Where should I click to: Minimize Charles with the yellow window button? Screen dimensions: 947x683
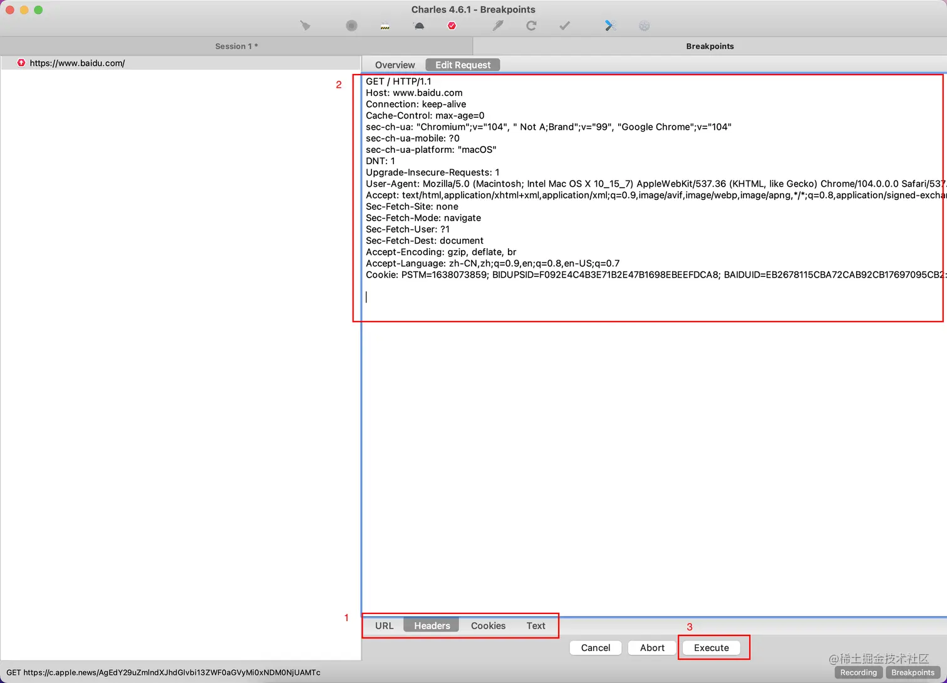point(24,9)
